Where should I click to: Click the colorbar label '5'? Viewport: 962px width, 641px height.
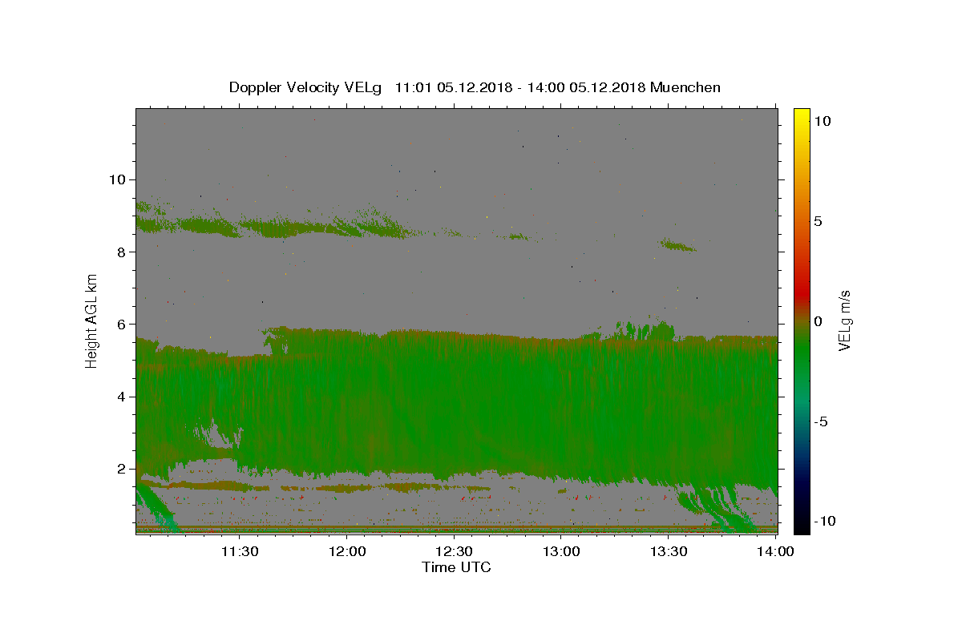pos(818,221)
